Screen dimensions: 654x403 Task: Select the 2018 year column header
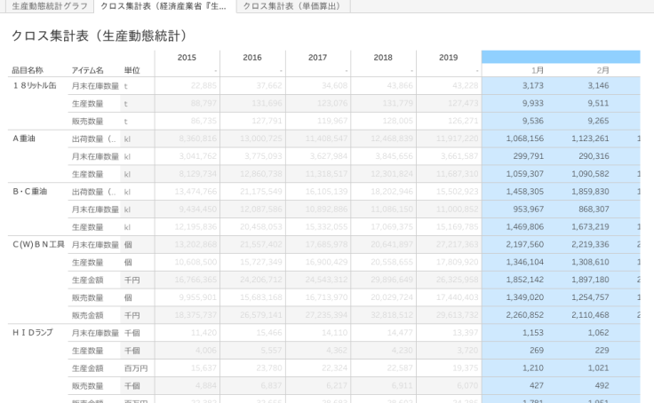point(383,58)
